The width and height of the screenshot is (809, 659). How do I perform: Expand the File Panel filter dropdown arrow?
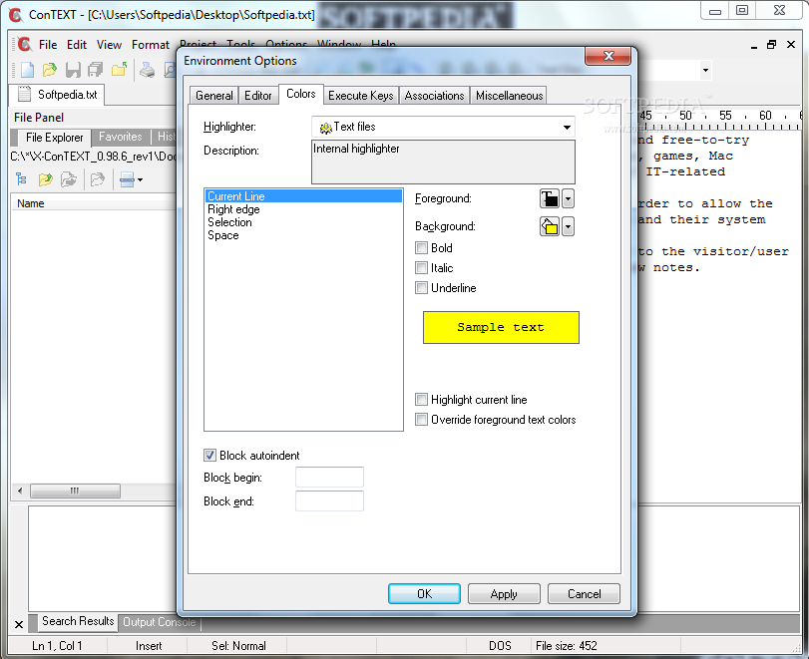[140, 179]
